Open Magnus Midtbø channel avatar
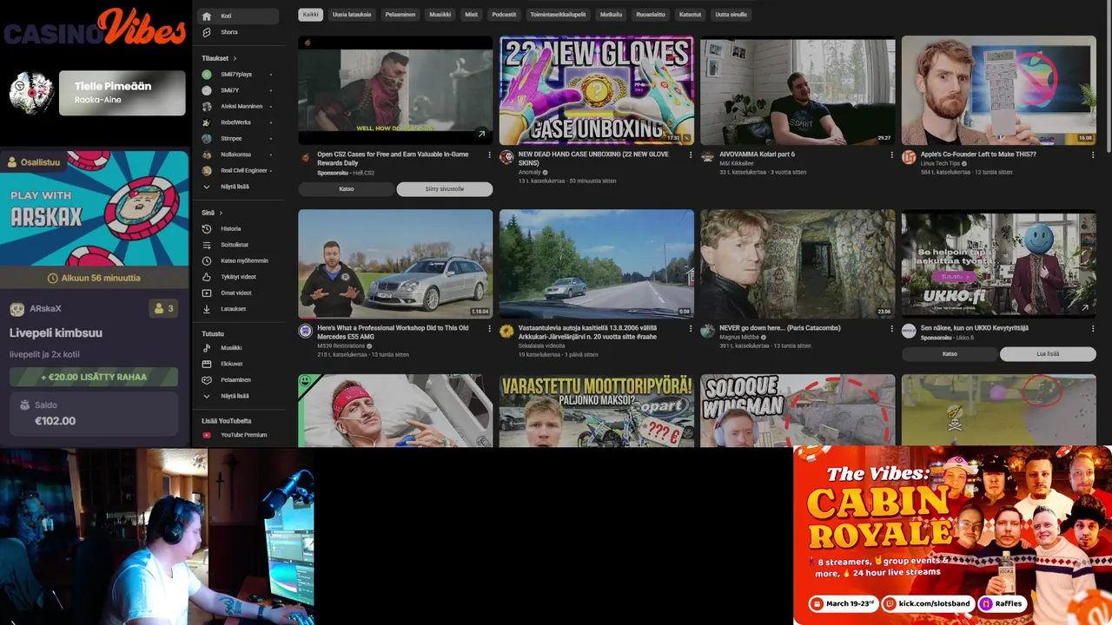 tap(707, 331)
